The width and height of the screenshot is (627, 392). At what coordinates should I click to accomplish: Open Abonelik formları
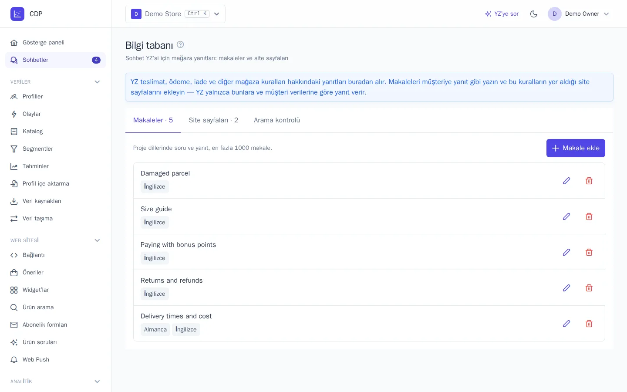55,325
